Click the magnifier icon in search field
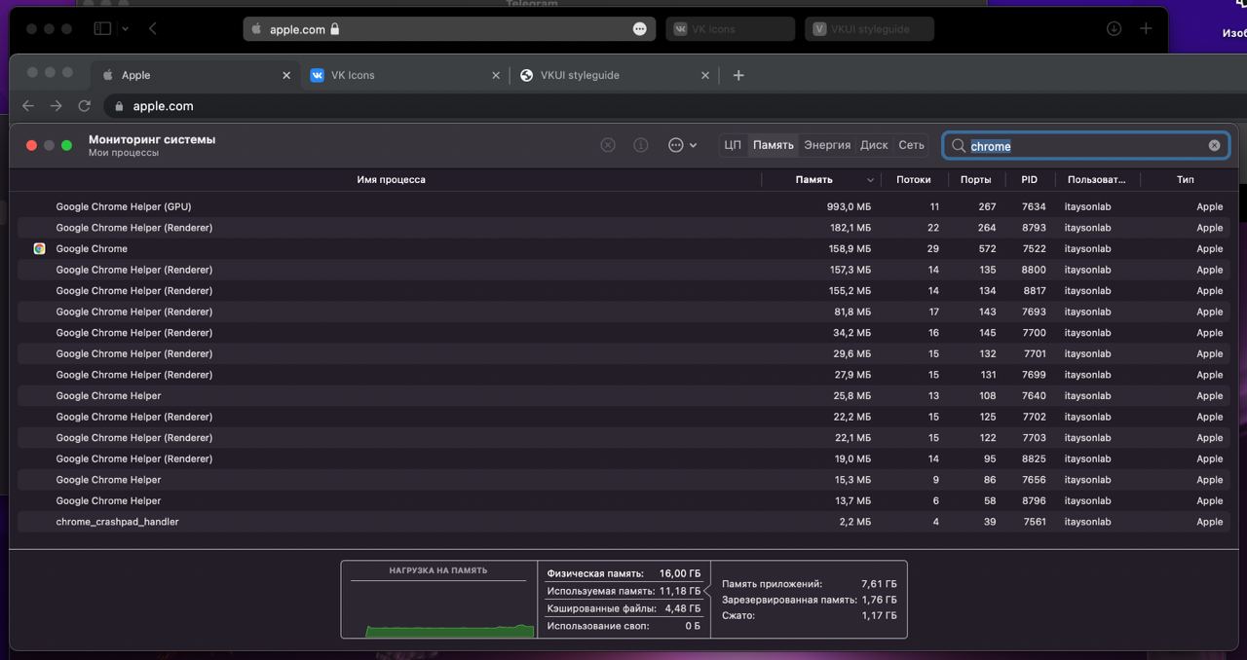 pyautogui.click(x=959, y=145)
